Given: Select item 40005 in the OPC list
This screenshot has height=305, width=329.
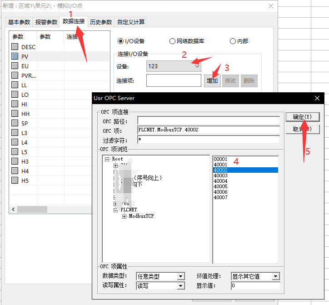Looking at the screenshot, I should pos(221,186).
